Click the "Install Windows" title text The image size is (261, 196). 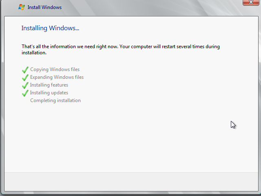coord(44,7)
